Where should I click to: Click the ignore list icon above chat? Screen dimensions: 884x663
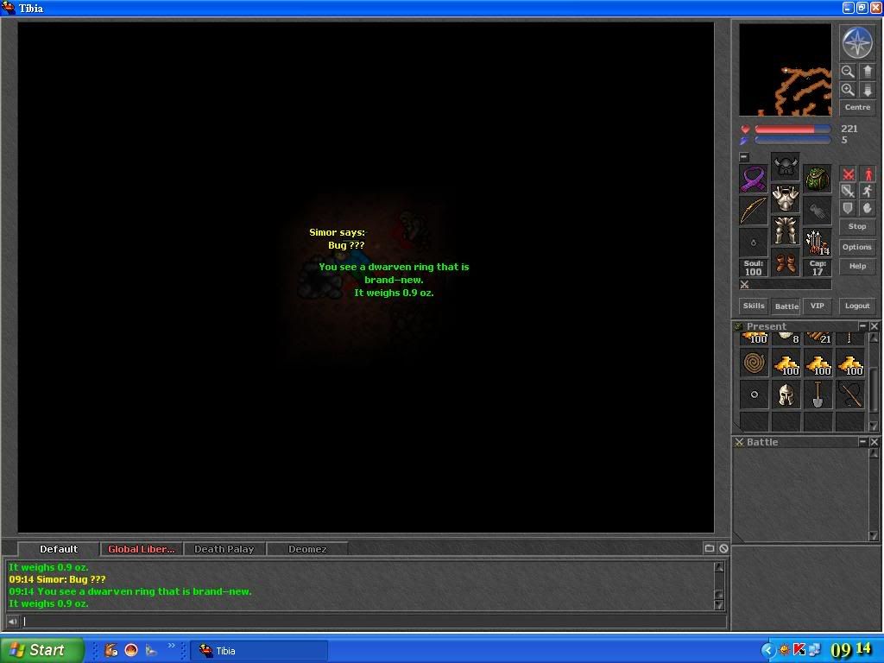click(x=723, y=548)
